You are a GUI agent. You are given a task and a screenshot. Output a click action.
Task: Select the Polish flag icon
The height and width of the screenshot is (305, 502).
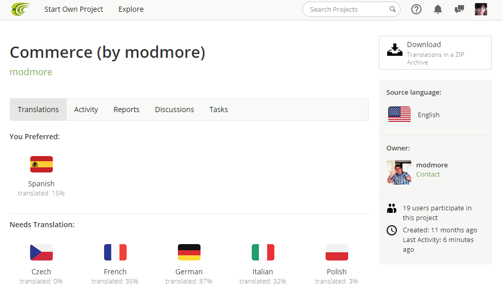337,252
